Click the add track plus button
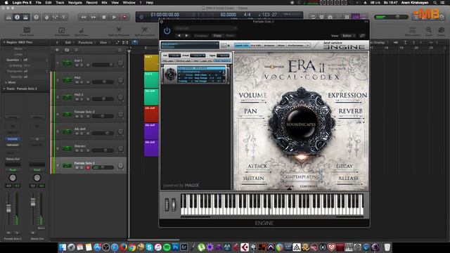Image resolution: width=450 pixels, height=253 pixels. 57,50
